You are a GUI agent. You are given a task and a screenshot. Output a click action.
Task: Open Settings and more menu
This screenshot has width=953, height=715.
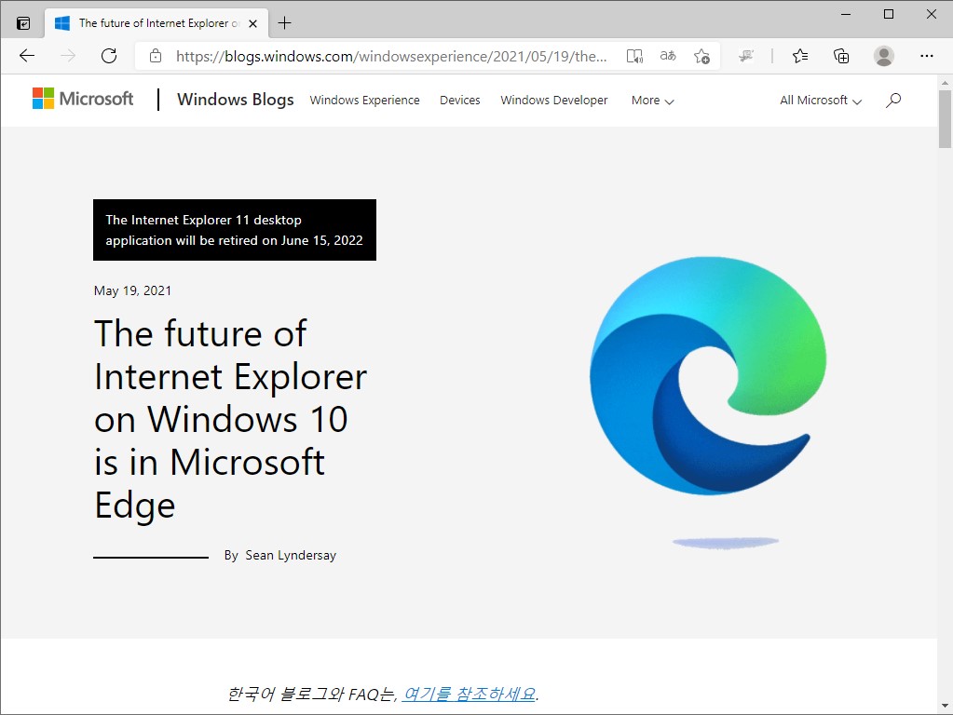[x=927, y=56]
